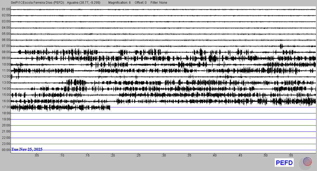Image resolution: width=317 pixels, height=171 pixels.
Task: Click the 'Offset: 0' header text
Action: pyautogui.click(x=140, y=3)
